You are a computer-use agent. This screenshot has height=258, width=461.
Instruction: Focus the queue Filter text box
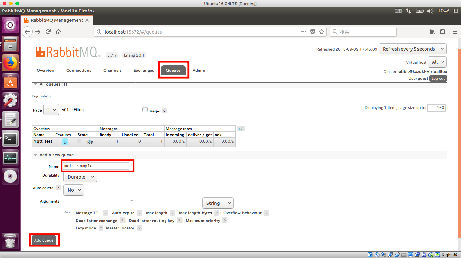point(111,110)
